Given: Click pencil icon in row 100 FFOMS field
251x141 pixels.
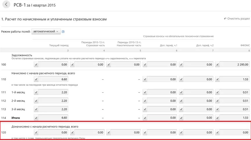Looking at the screenshot, I should pyautogui.click(x=218, y=65).
